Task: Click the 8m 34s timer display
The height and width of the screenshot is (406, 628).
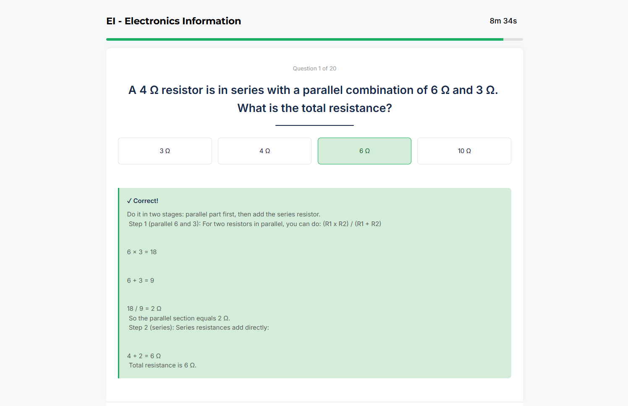Action: (503, 21)
